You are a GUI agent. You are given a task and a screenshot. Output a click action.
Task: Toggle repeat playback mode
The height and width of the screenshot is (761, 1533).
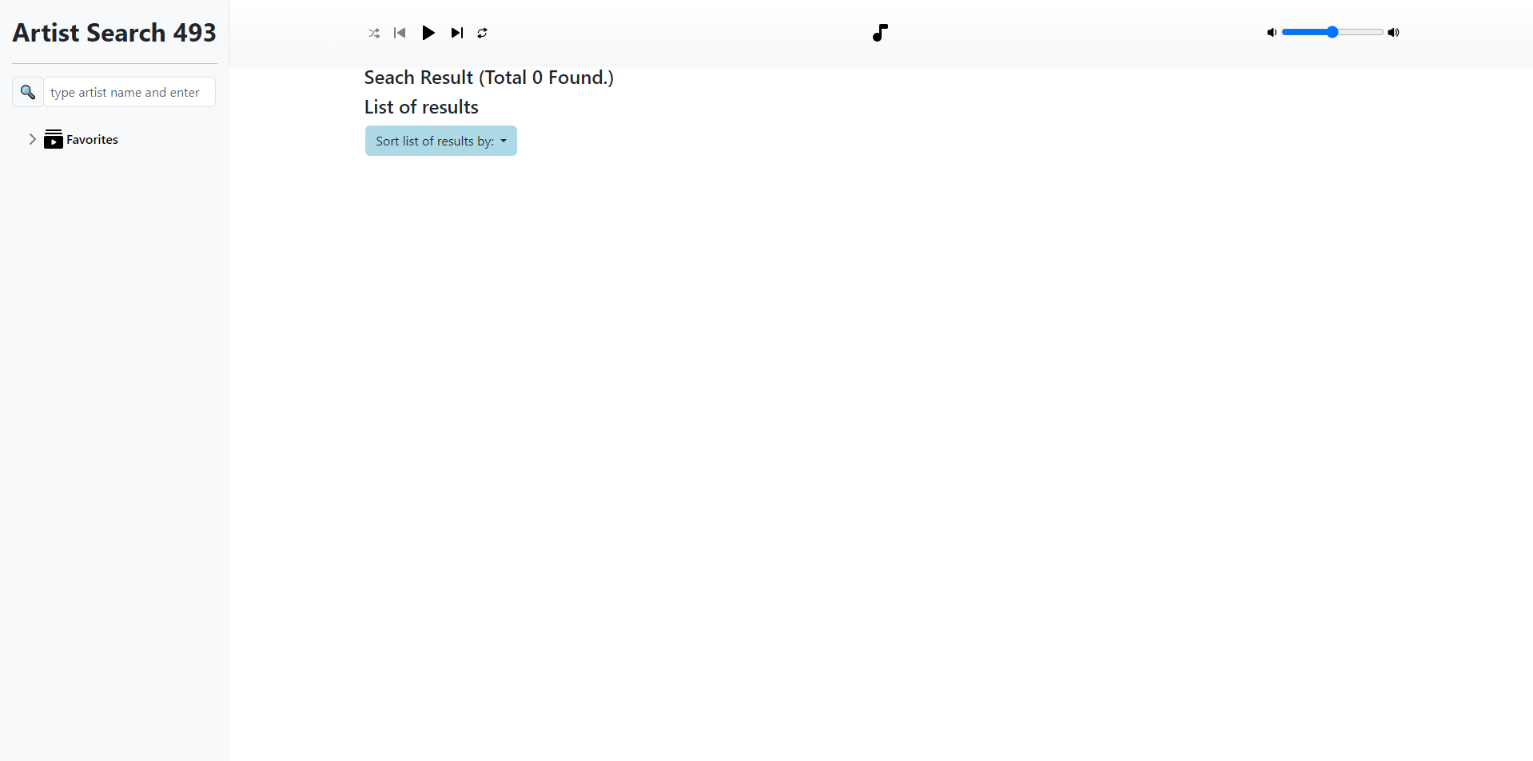point(482,33)
